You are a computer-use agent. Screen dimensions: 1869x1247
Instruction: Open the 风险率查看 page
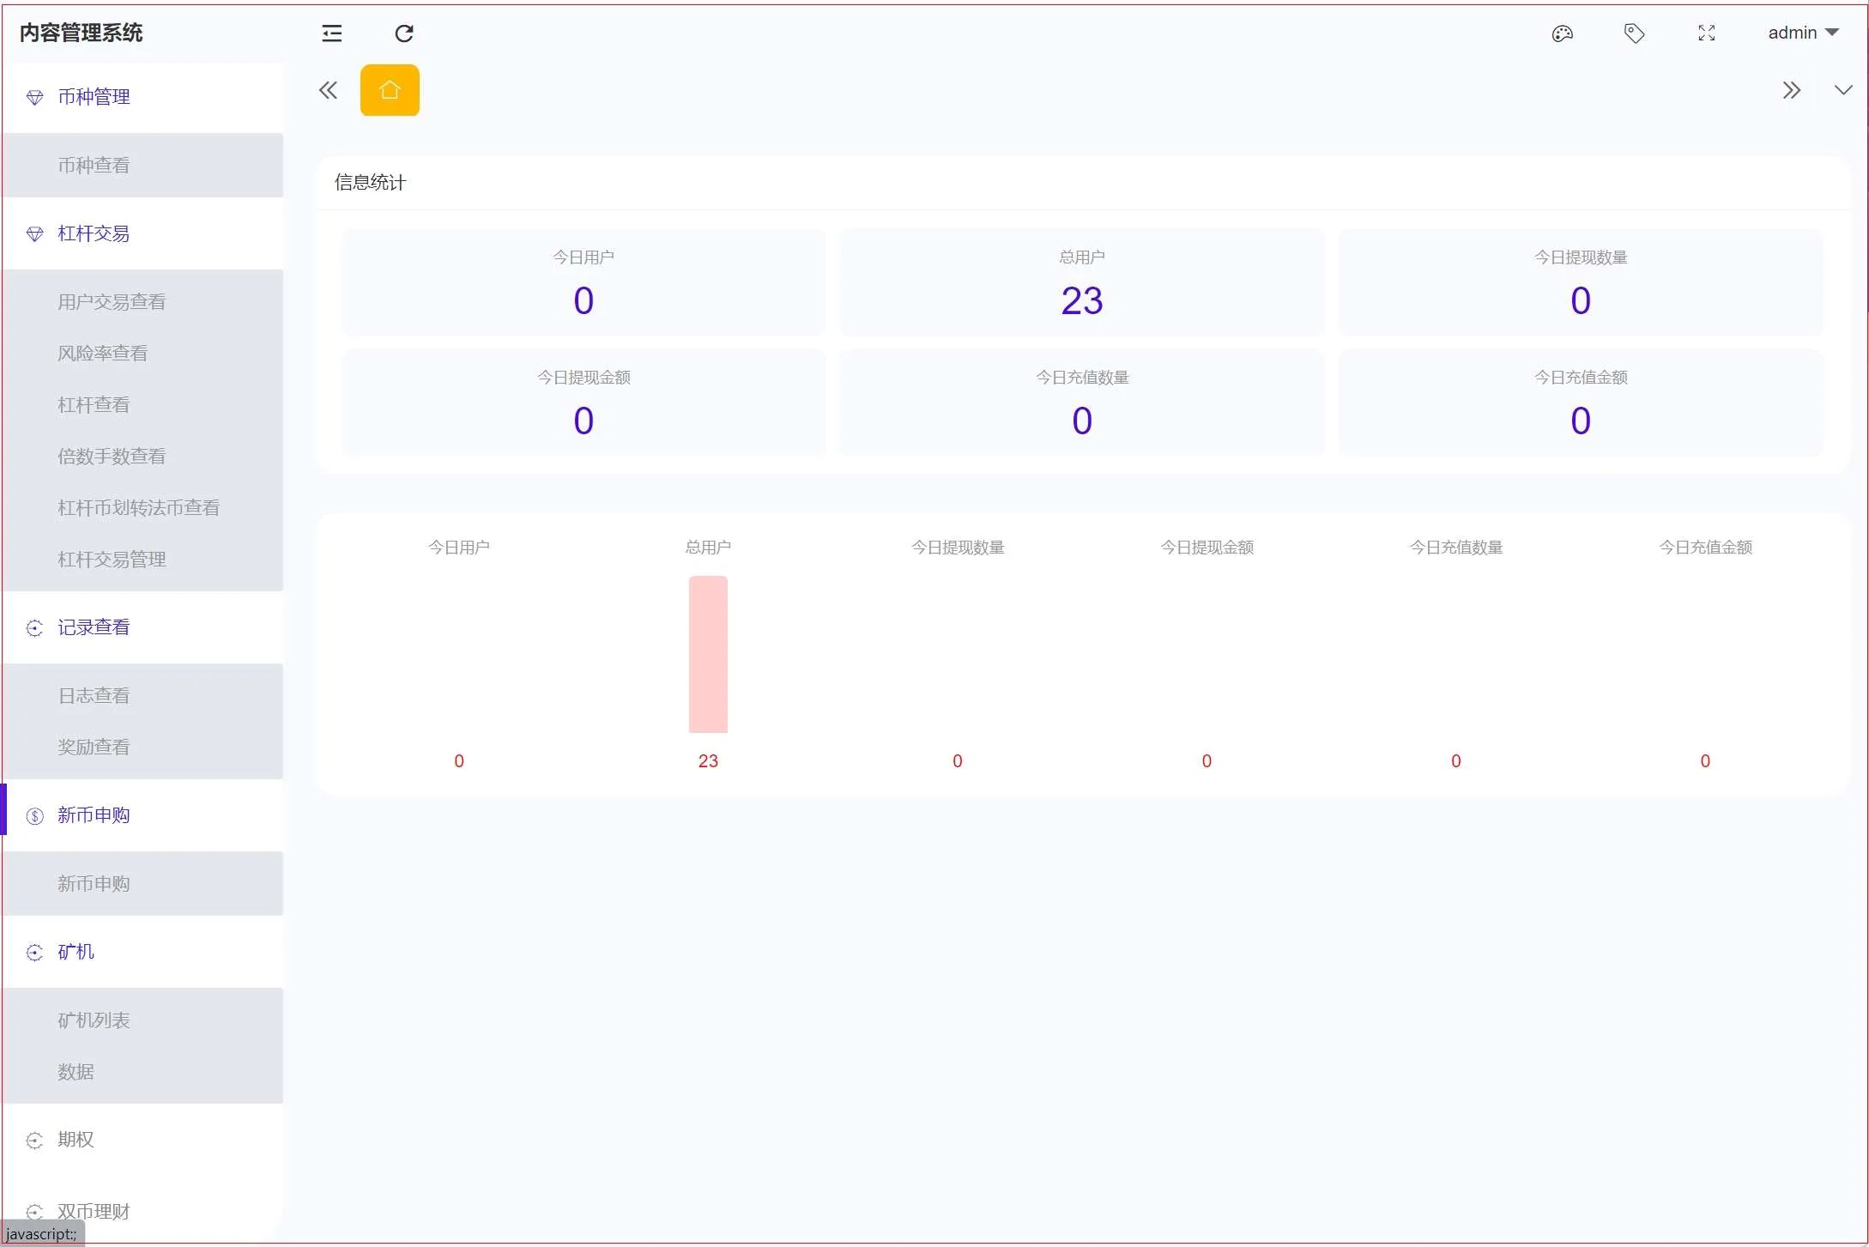click(x=102, y=354)
